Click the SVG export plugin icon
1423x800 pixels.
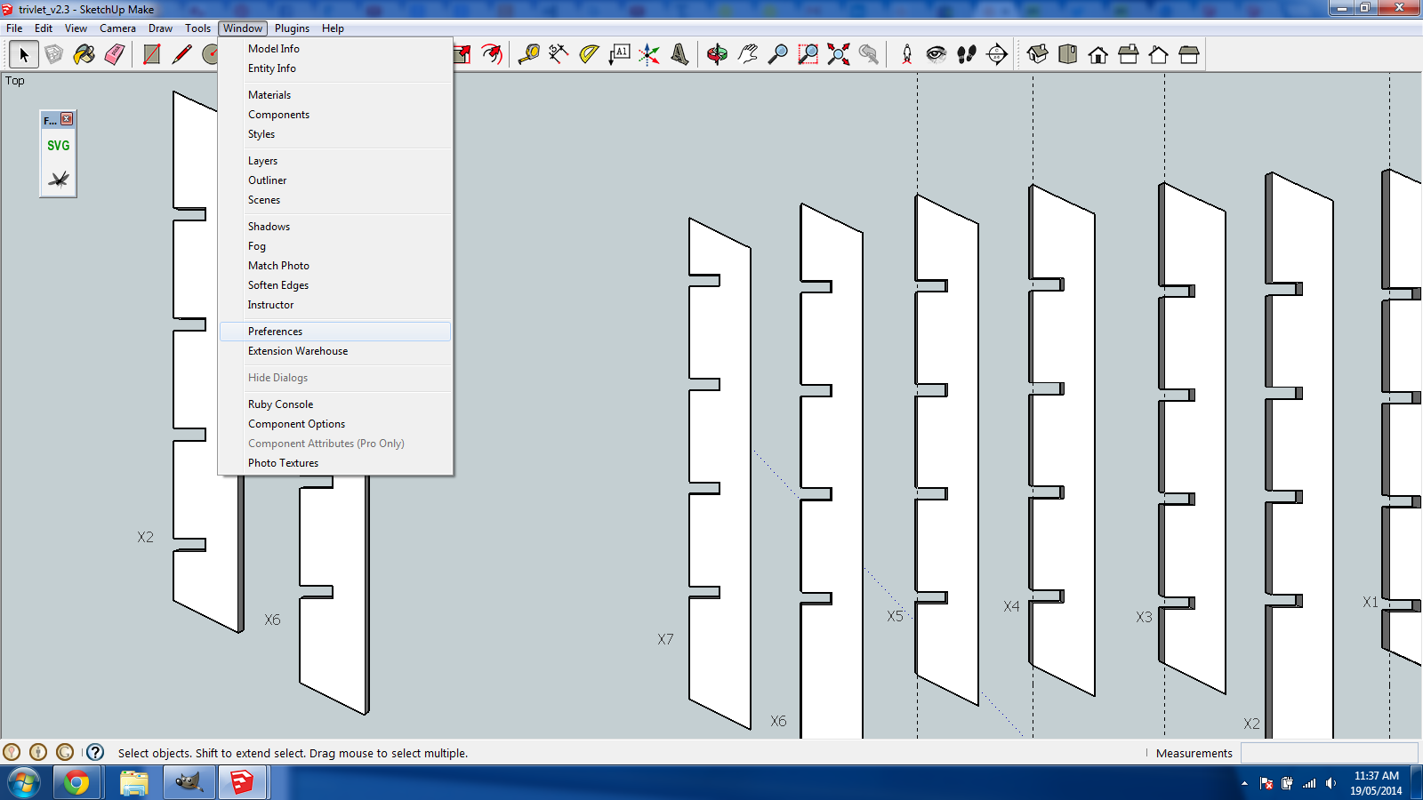pyautogui.click(x=58, y=146)
